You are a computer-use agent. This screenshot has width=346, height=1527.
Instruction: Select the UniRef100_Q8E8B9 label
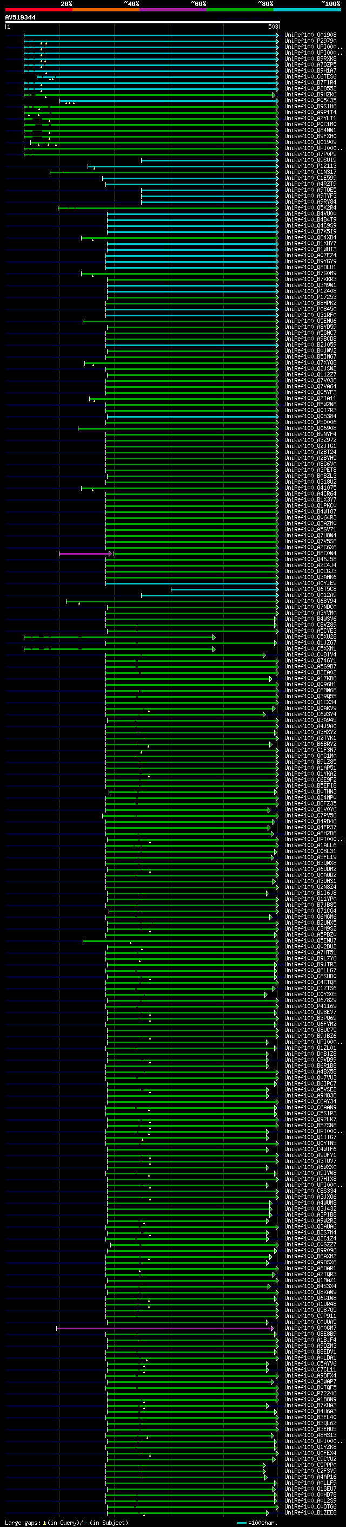point(310,1334)
